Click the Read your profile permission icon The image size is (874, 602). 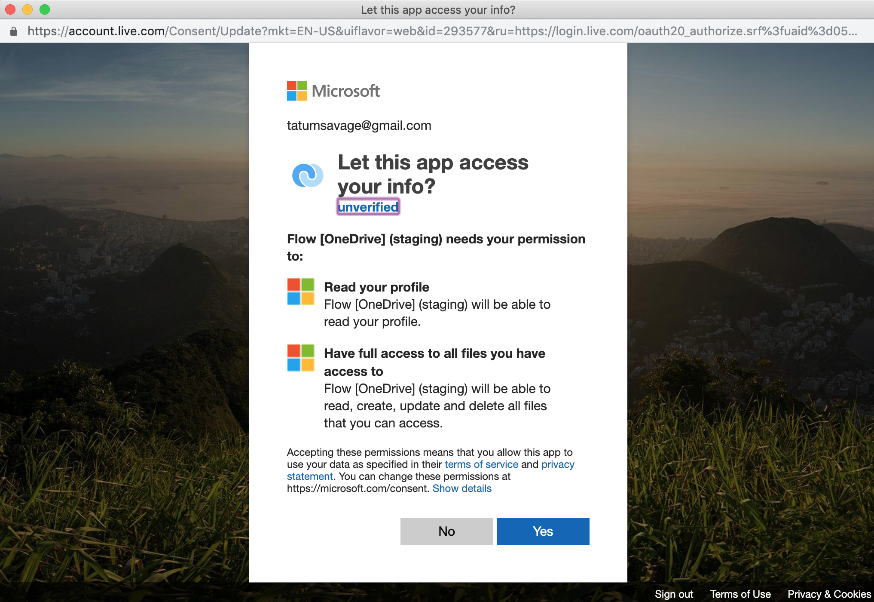pyautogui.click(x=300, y=292)
